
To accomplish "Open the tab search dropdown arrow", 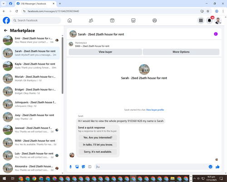I will tap(4, 4).
